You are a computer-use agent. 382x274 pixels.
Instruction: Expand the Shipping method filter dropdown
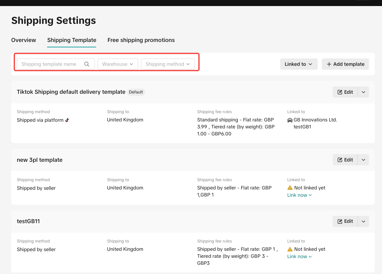point(168,64)
